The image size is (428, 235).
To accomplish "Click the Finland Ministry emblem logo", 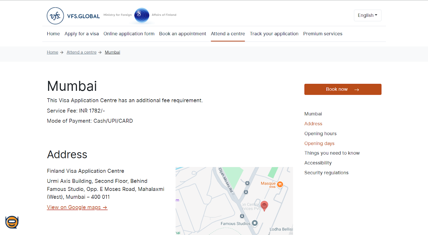I will [x=142, y=15].
